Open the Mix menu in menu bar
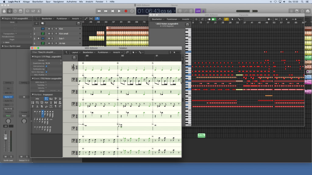This screenshot has height=175, width=312. (81, 2)
